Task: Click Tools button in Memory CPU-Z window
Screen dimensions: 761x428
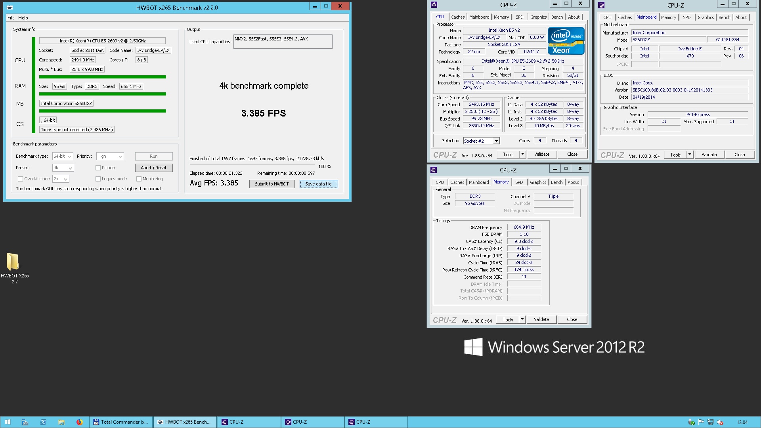Action: [x=508, y=319]
